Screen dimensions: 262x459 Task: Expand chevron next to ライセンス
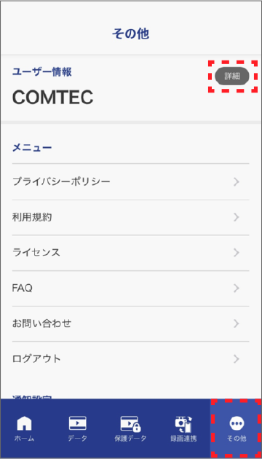tap(237, 253)
